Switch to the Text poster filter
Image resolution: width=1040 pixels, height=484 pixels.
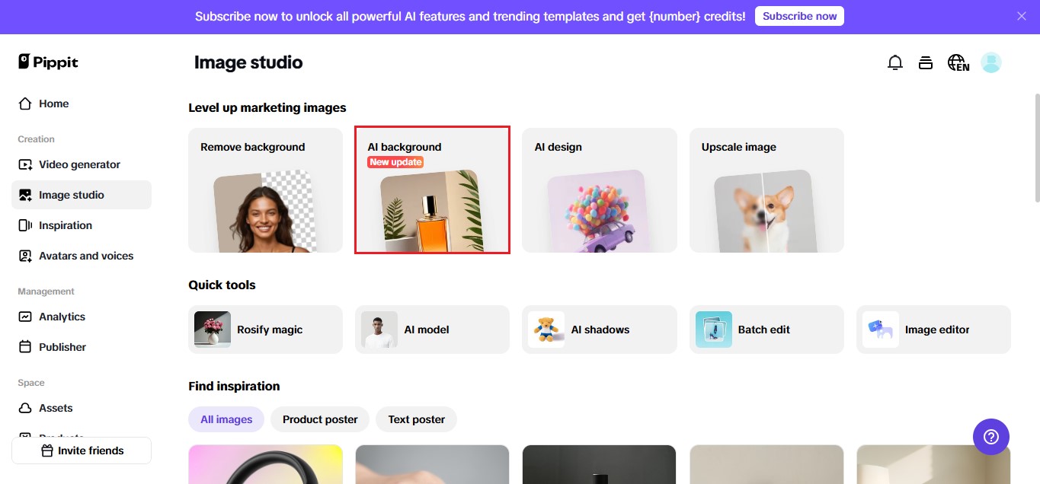416,419
